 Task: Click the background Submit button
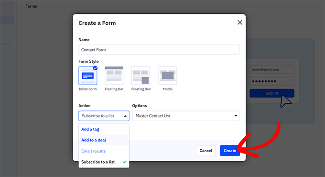(272, 93)
